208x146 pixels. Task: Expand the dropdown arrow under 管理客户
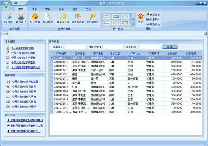(21, 25)
